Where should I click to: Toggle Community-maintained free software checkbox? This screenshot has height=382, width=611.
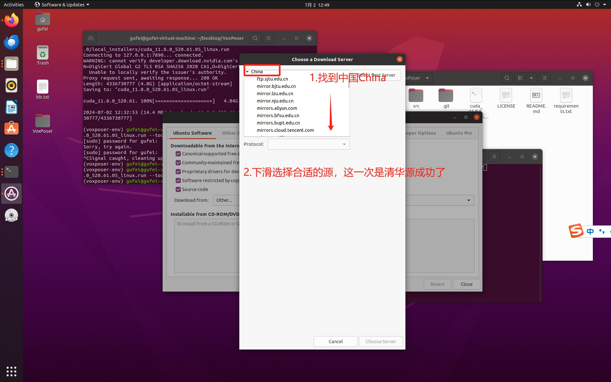pyautogui.click(x=178, y=163)
